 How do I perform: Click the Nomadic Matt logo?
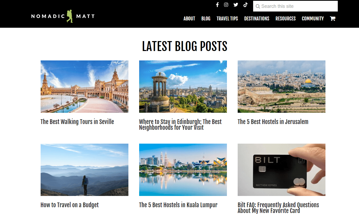tap(63, 16)
